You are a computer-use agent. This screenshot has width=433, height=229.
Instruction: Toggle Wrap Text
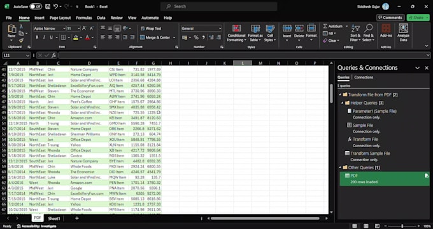(x=151, y=29)
